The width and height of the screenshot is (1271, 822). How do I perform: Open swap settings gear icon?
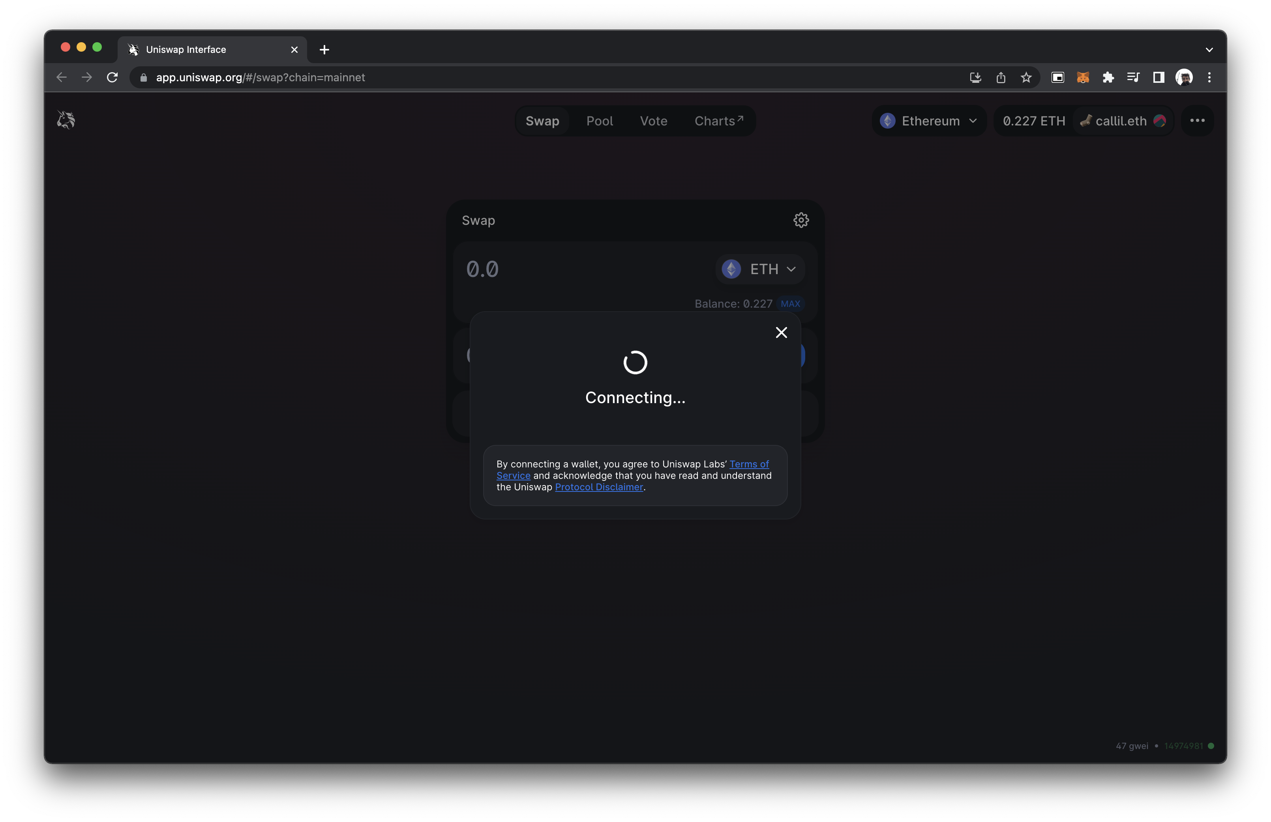click(800, 220)
